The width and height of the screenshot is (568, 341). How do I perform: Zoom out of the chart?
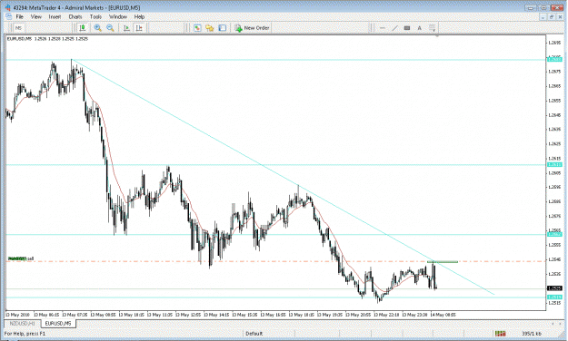point(111,28)
